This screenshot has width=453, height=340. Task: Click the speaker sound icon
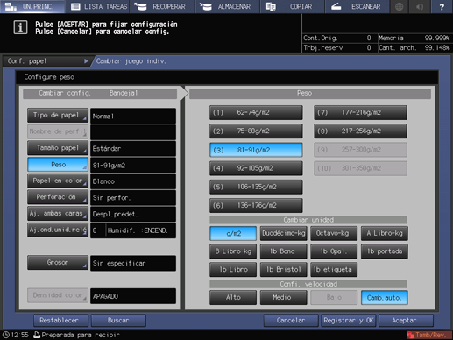[x=420, y=6]
